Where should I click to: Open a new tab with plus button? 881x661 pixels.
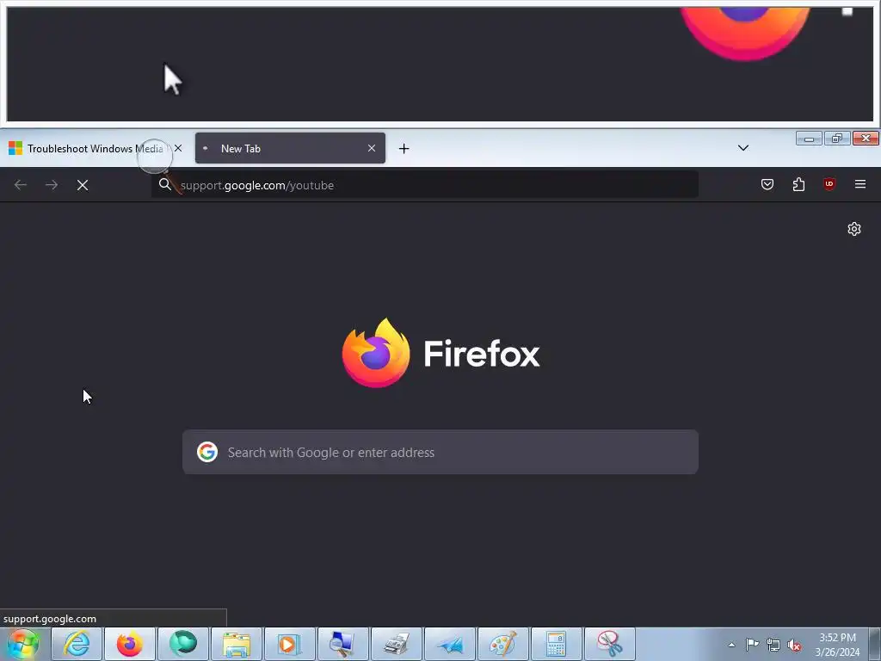pos(404,148)
